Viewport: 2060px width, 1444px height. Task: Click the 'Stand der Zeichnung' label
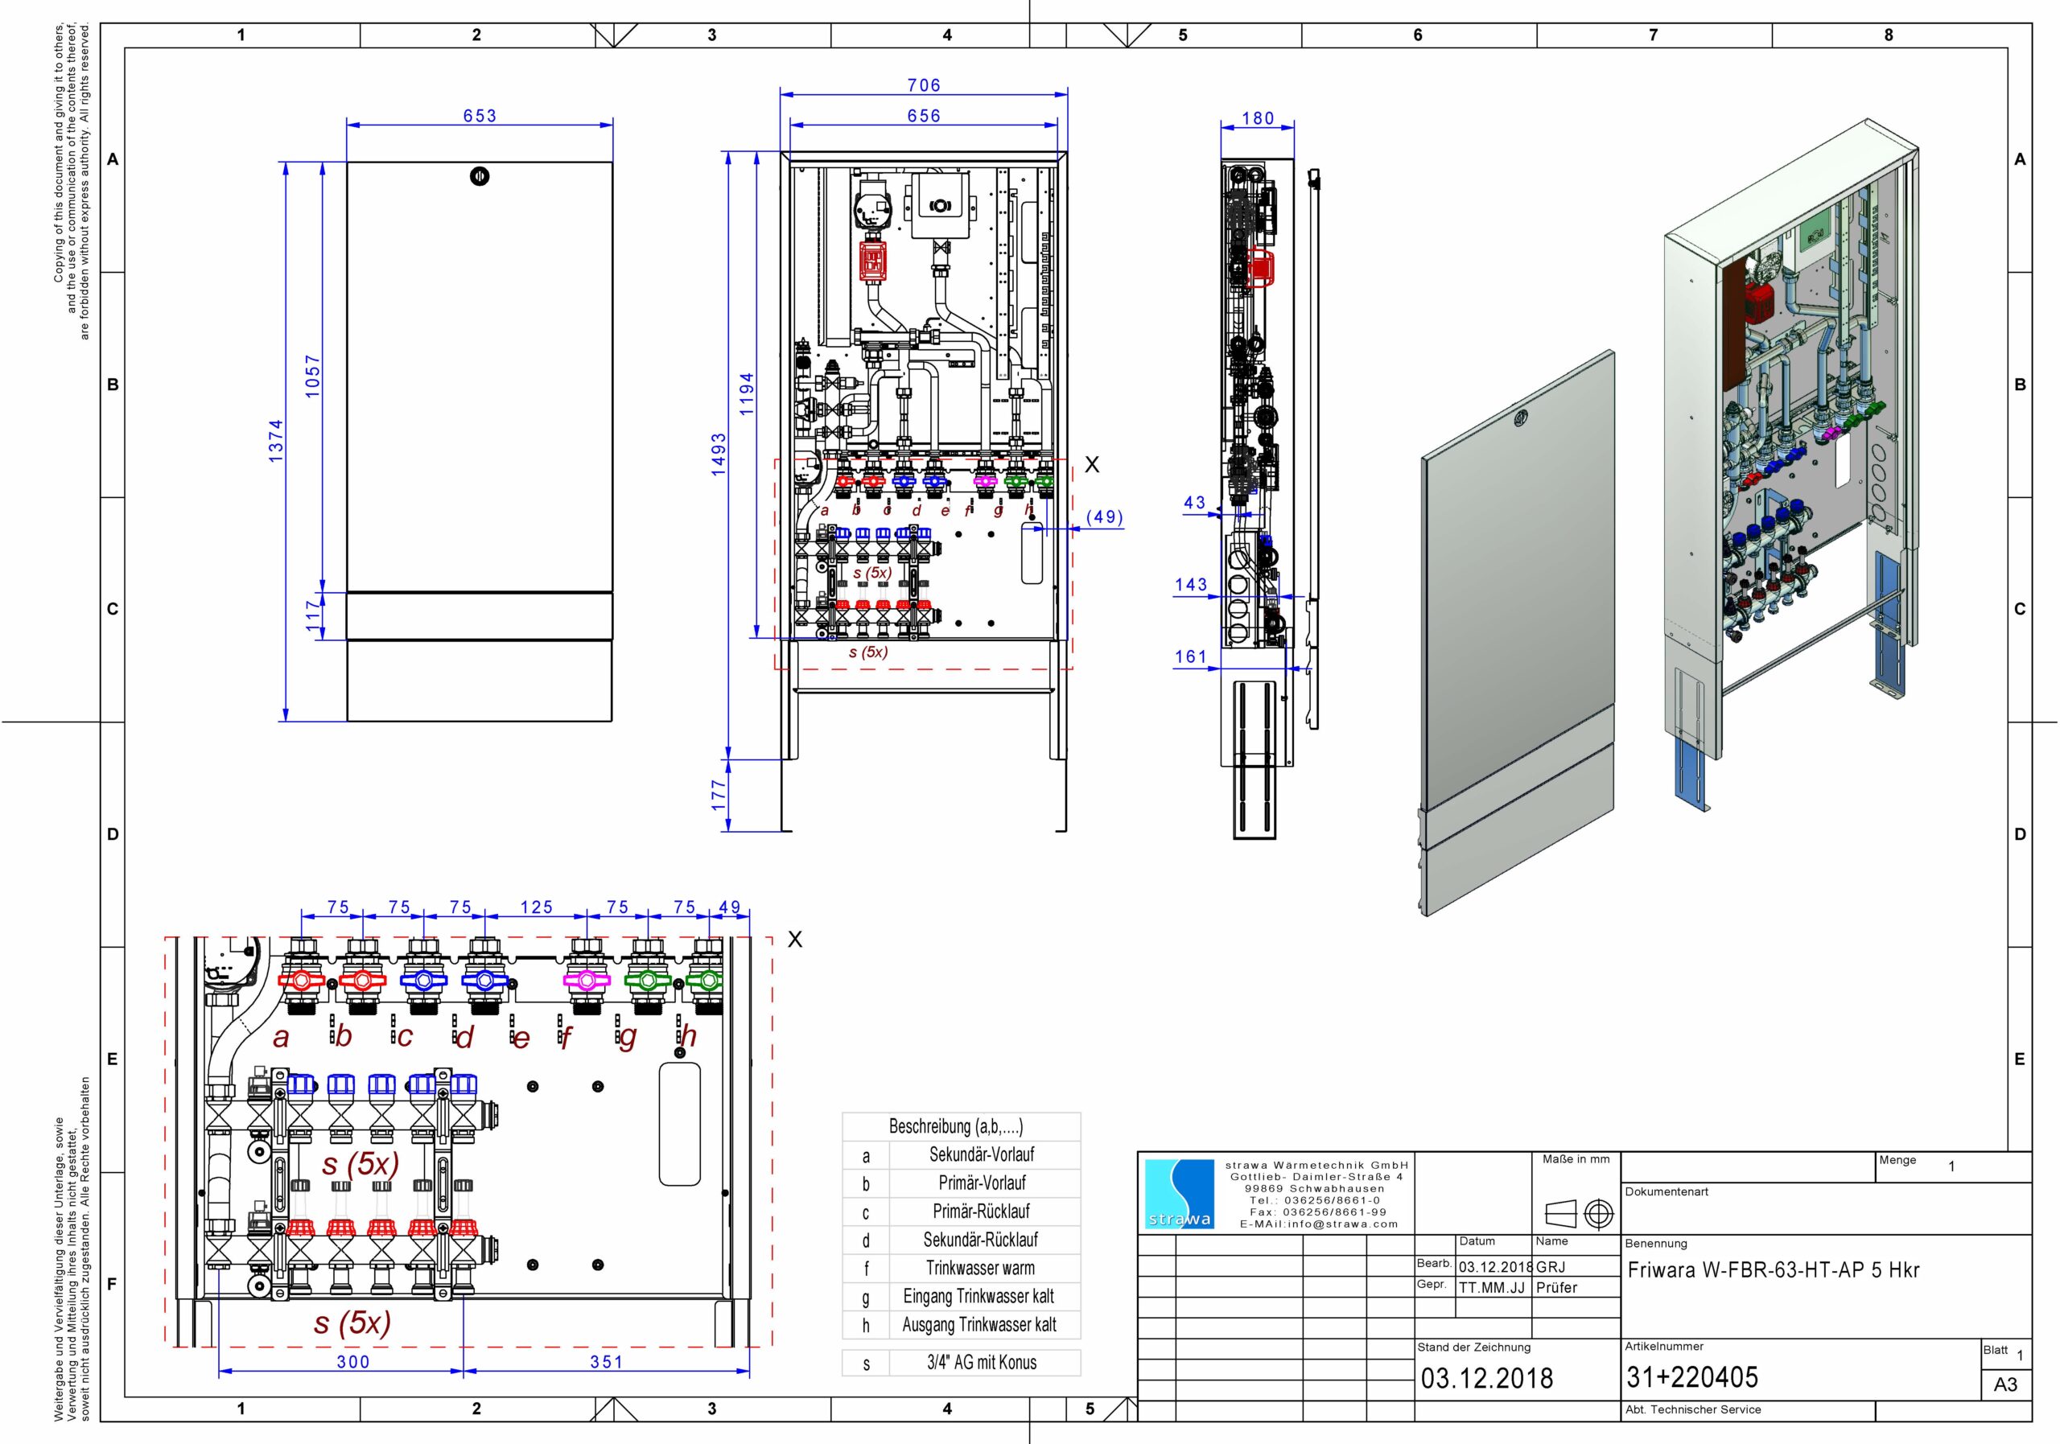tap(1474, 1347)
